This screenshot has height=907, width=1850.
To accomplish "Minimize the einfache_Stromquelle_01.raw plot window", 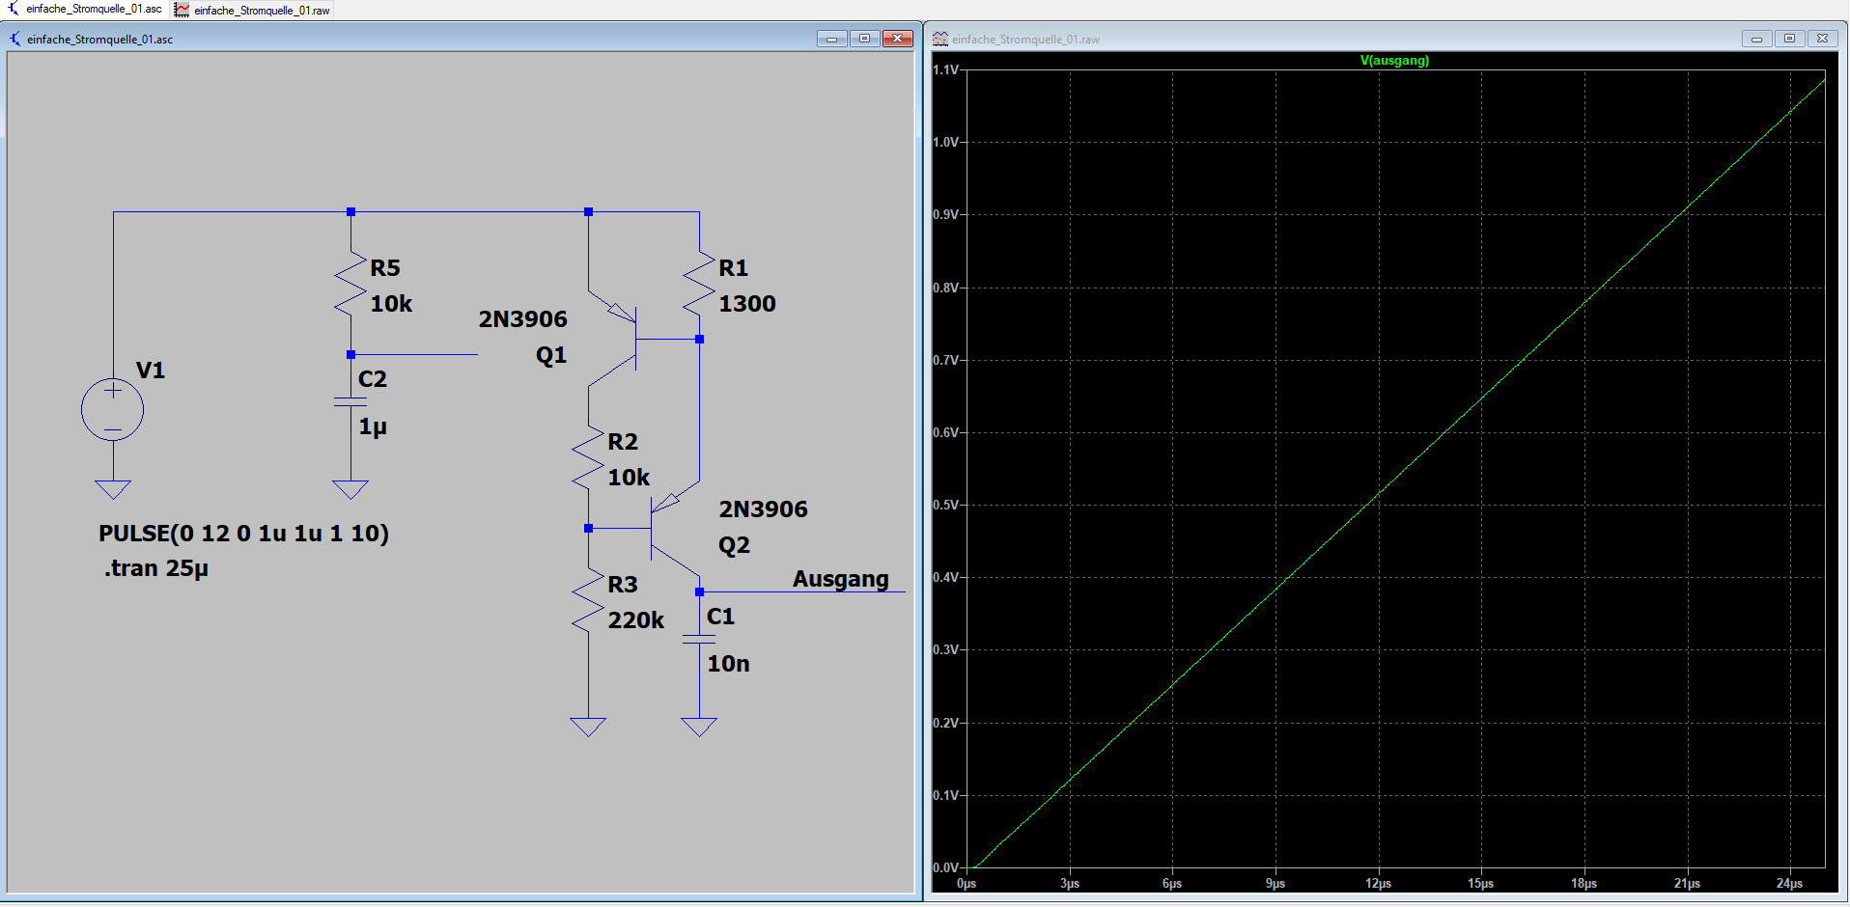I will coord(1756,39).
